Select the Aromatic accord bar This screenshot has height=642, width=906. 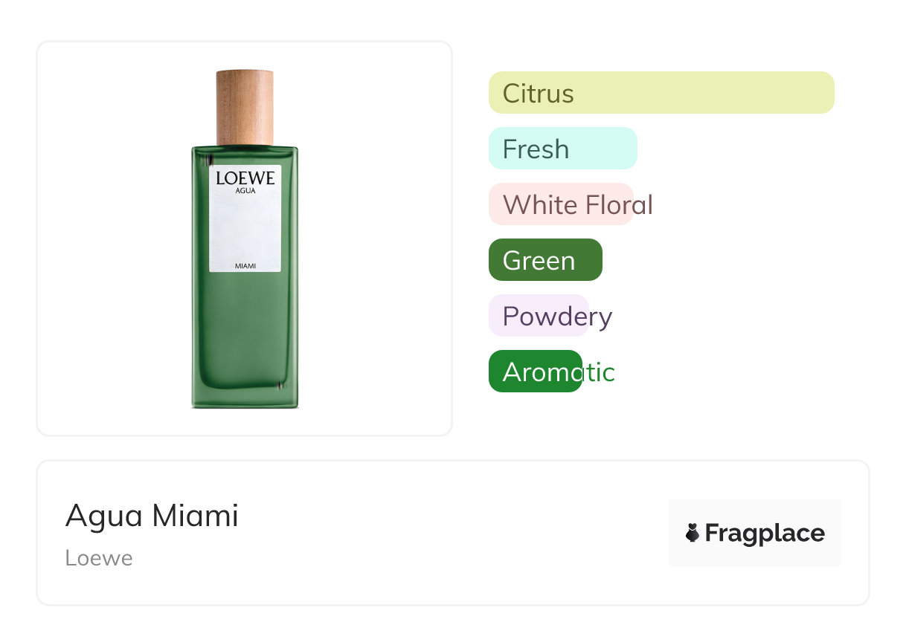pyautogui.click(x=535, y=372)
